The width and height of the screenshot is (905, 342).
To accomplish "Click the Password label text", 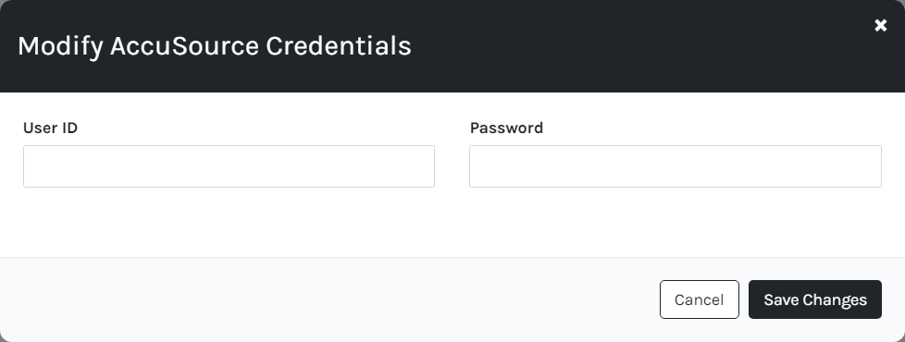I will (x=506, y=128).
